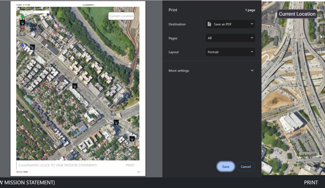Click the '1/1' page number in preview
Image resolution: width=325 pixels, height=188 pixels.
139,172
